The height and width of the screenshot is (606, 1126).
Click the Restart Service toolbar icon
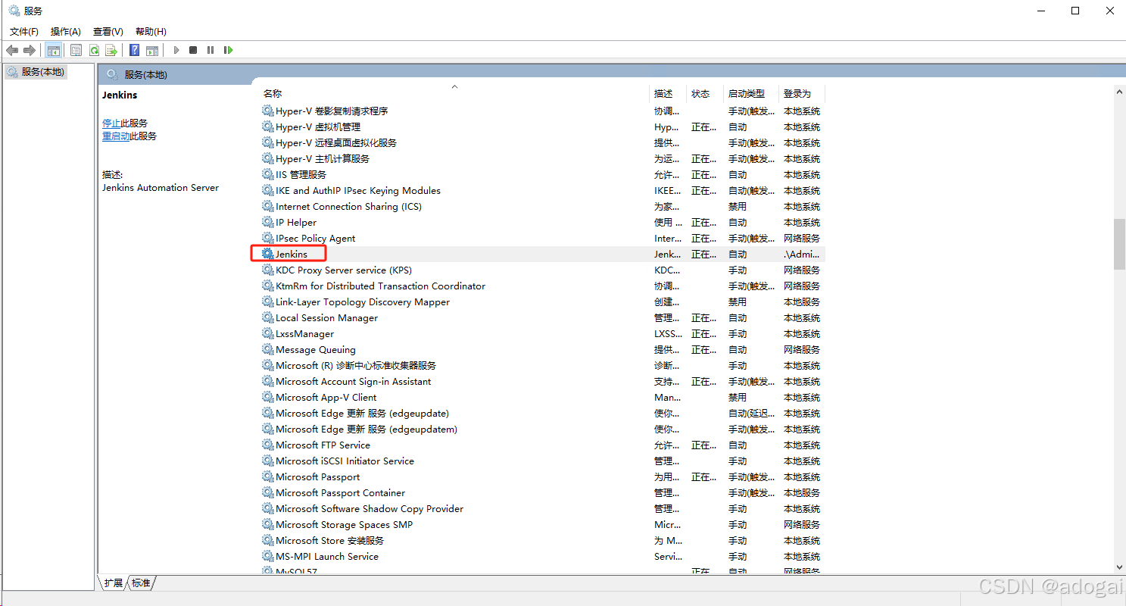click(228, 50)
